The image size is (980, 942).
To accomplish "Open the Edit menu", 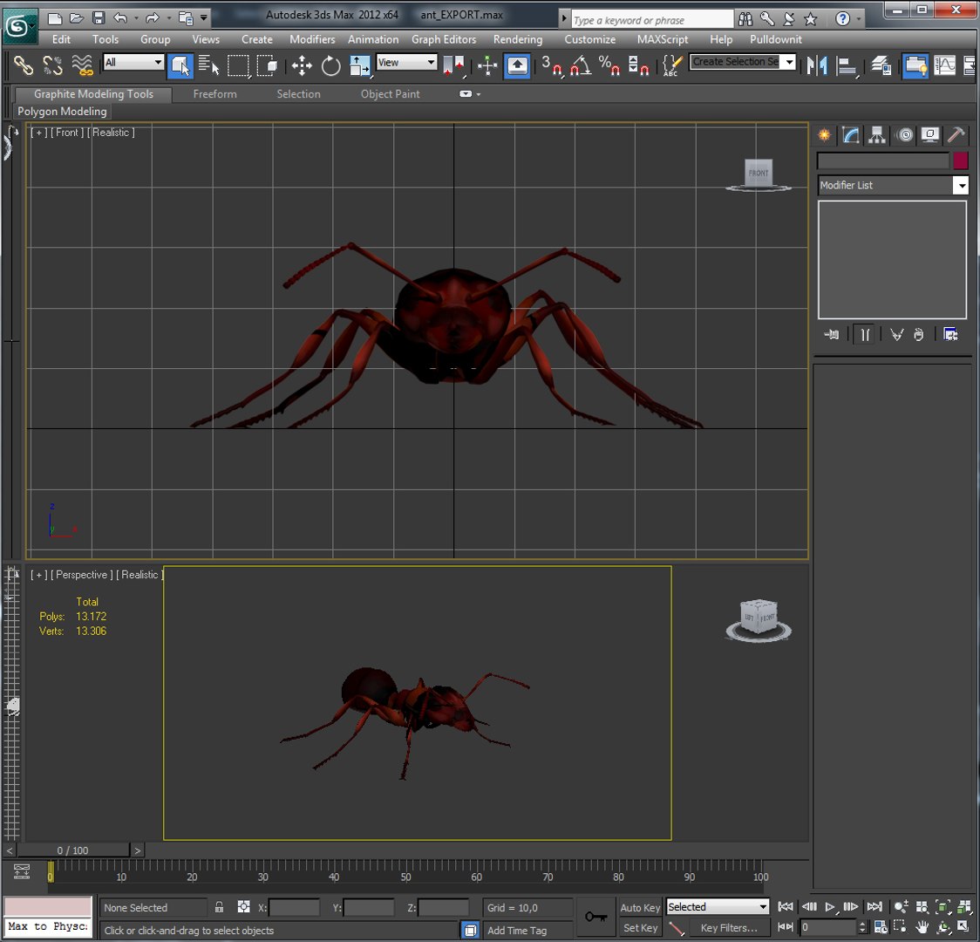I will coord(61,38).
